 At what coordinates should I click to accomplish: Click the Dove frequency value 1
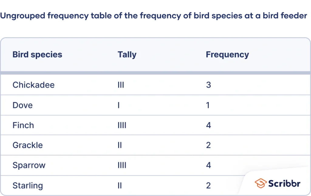(x=208, y=105)
